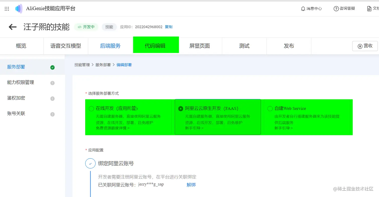379x197 pixels.
Task: Click the 开发中 status badge
Action: [x=86, y=27]
